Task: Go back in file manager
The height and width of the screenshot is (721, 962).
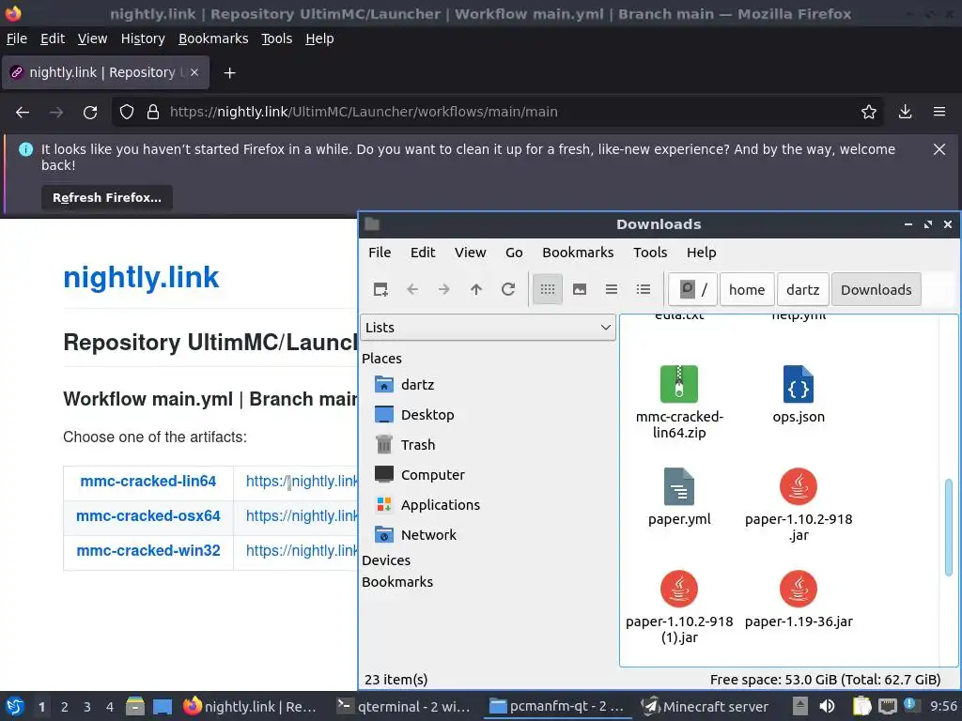Action: [412, 289]
